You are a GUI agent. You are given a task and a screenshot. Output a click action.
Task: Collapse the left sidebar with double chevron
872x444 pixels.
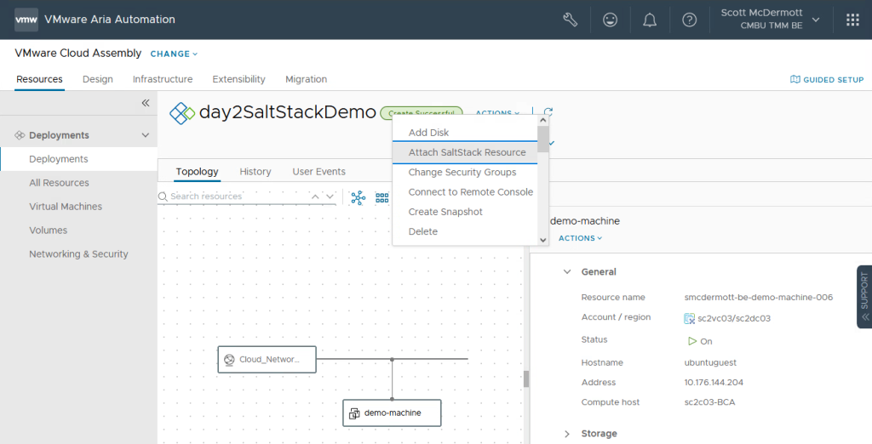pos(145,103)
